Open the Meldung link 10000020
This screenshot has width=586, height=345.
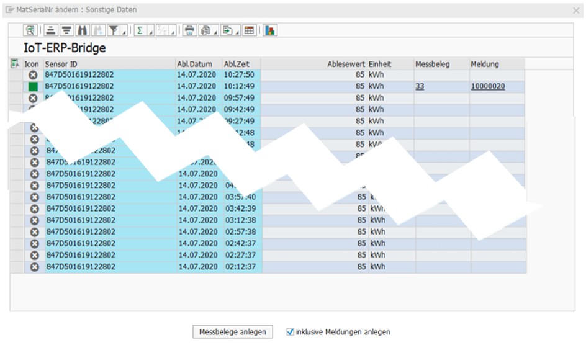(487, 87)
